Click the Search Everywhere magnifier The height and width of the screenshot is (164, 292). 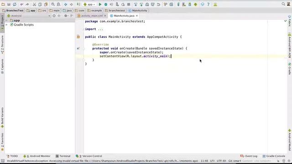click(283, 4)
